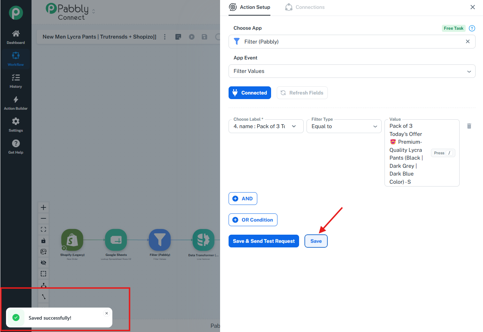Fit the workflow to view
Viewport: 483px width, 332px height.
click(44, 229)
